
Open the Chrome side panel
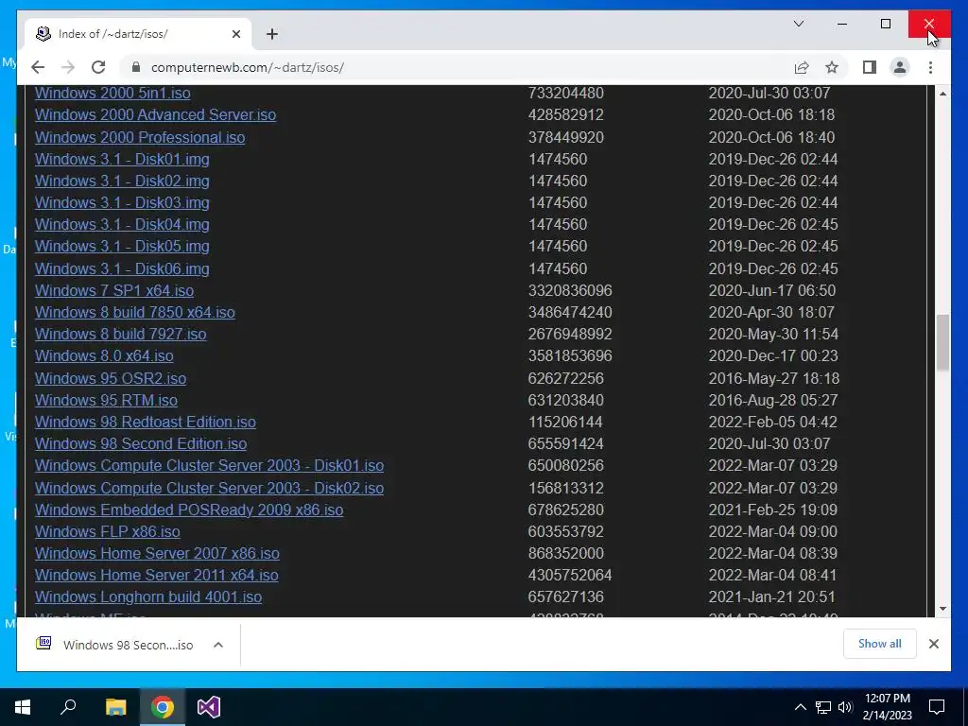point(870,67)
